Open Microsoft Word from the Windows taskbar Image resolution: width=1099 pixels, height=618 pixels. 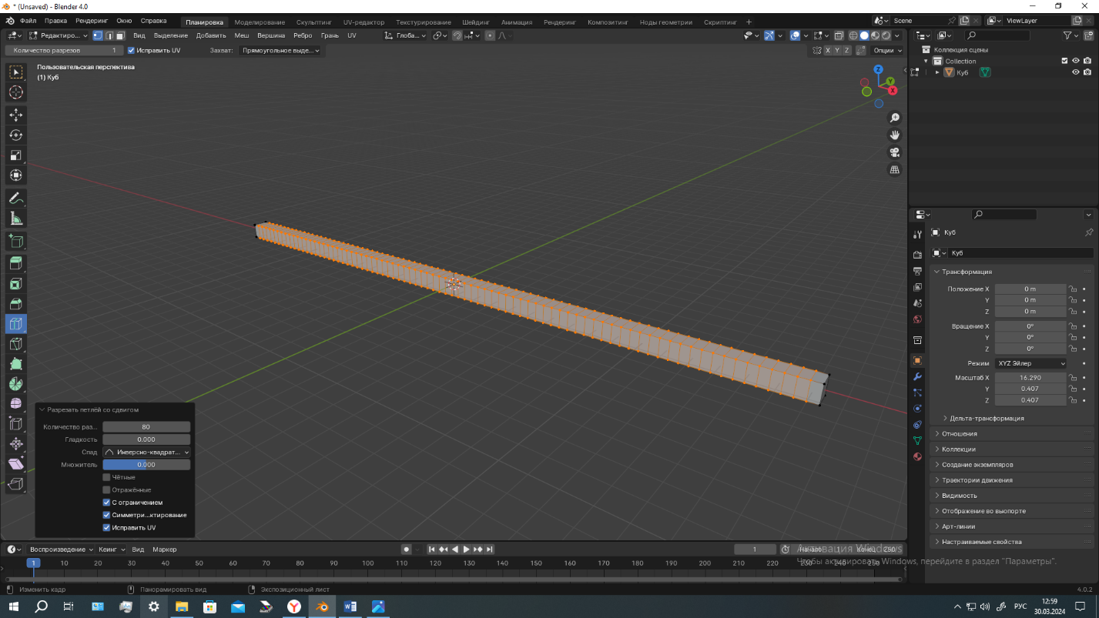pyautogui.click(x=350, y=606)
